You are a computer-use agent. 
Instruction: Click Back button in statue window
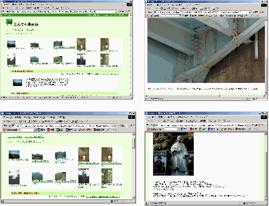click(x=151, y=121)
